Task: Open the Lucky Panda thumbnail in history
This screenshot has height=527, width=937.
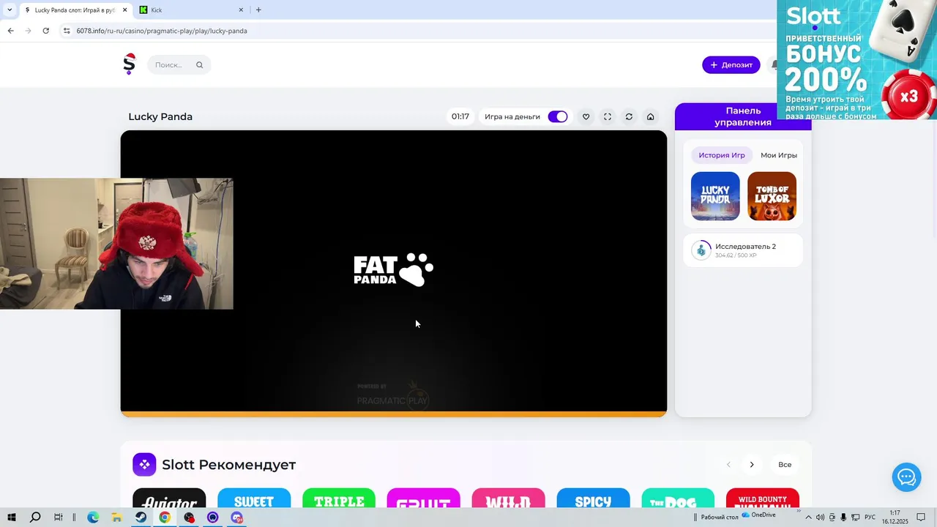Action: pos(715,196)
